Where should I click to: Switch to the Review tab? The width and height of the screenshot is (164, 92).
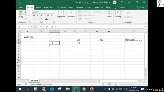click(80, 7)
